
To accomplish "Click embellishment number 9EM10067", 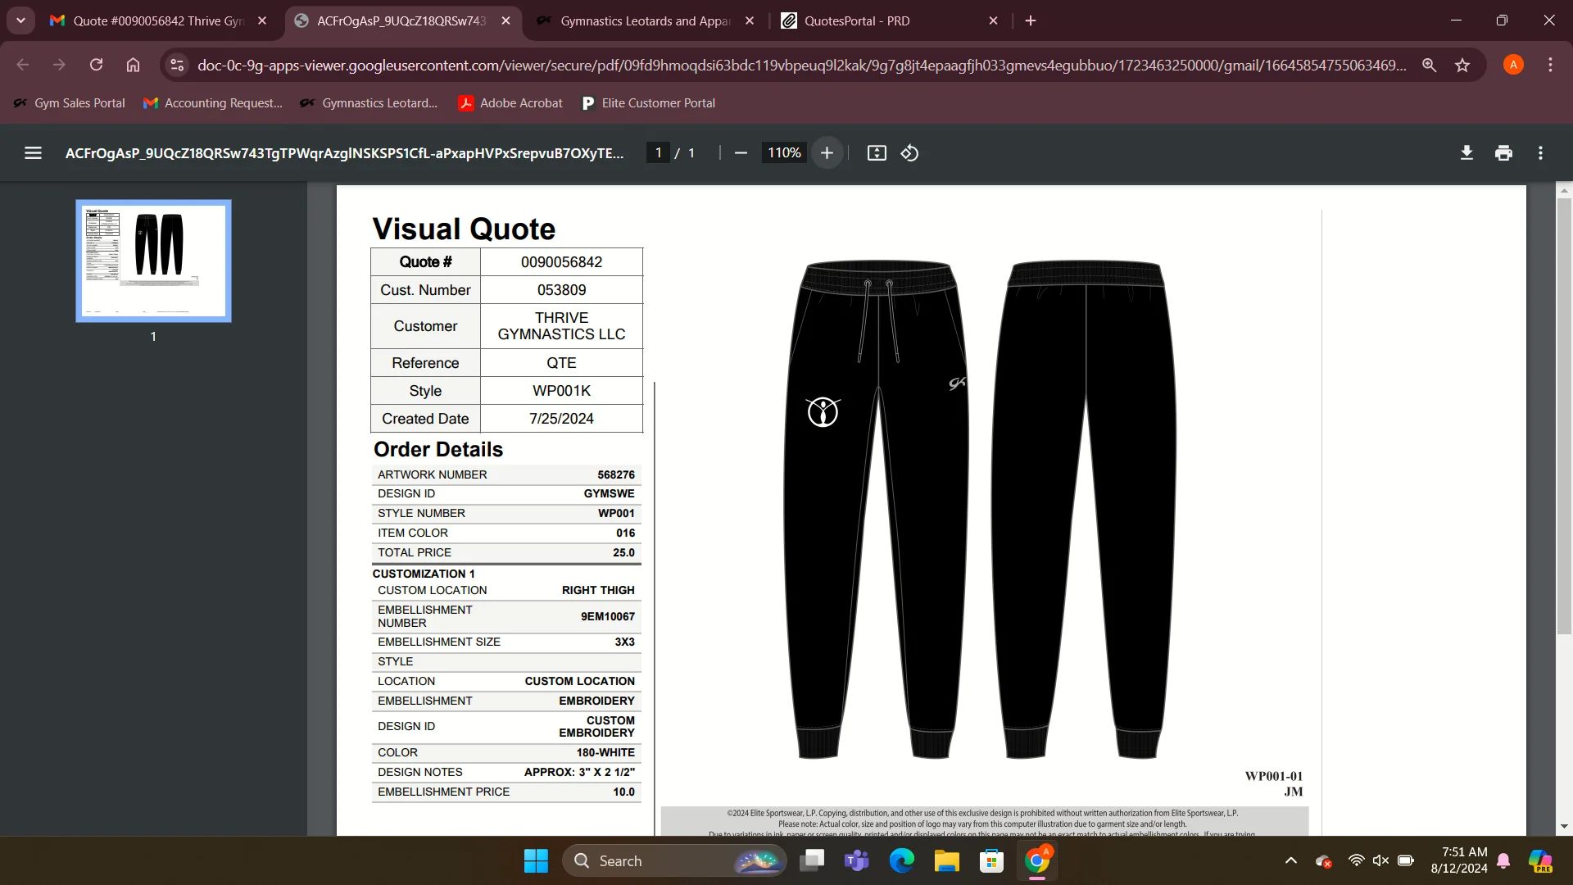I will pyautogui.click(x=608, y=616).
